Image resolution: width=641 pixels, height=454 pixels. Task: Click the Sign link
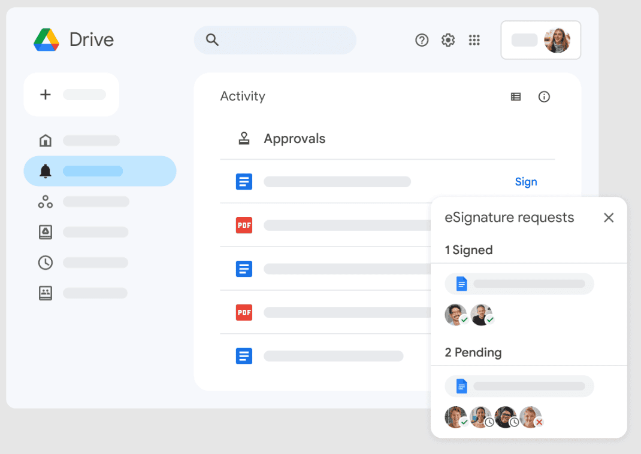pos(526,182)
